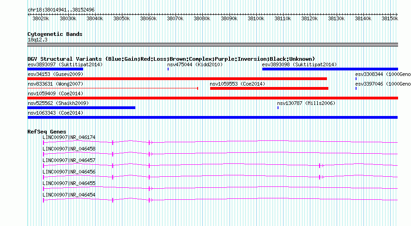
Task: Click the nsv1059409 (Coe2014) variant label
Action: click(x=55, y=93)
